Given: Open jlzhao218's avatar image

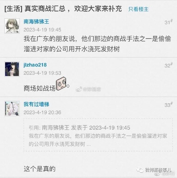Looking at the screenshot, I should click(12, 69).
